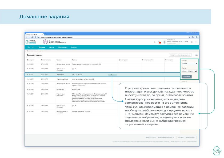Open the Дневник menu tab
The width and height of the screenshot is (224, 158).
tap(42, 47)
